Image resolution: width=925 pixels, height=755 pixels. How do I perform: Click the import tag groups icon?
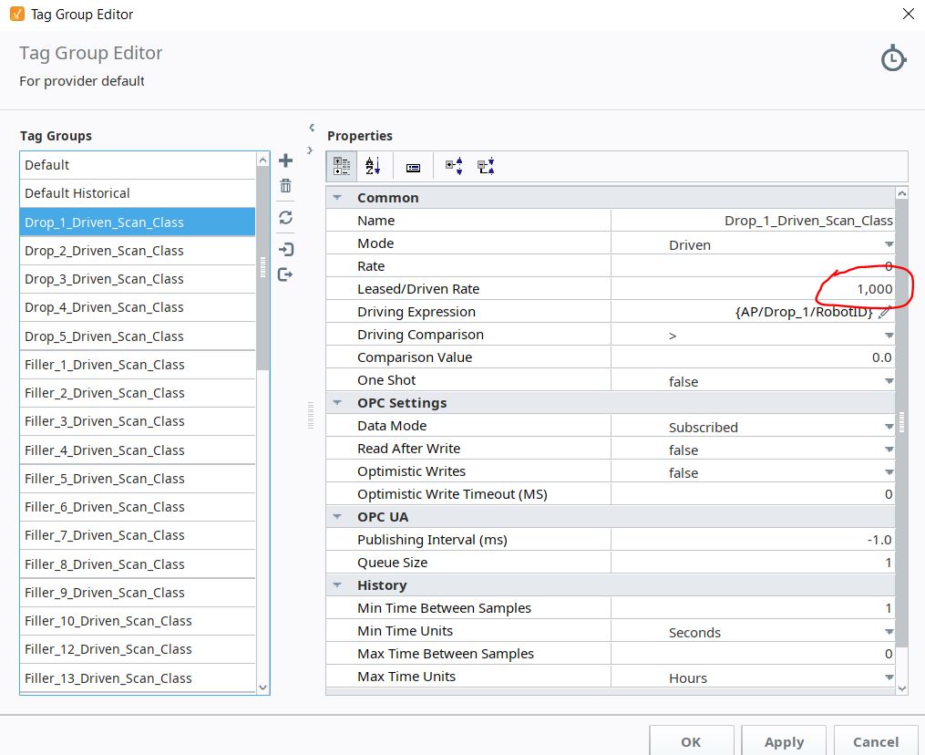pyautogui.click(x=285, y=249)
